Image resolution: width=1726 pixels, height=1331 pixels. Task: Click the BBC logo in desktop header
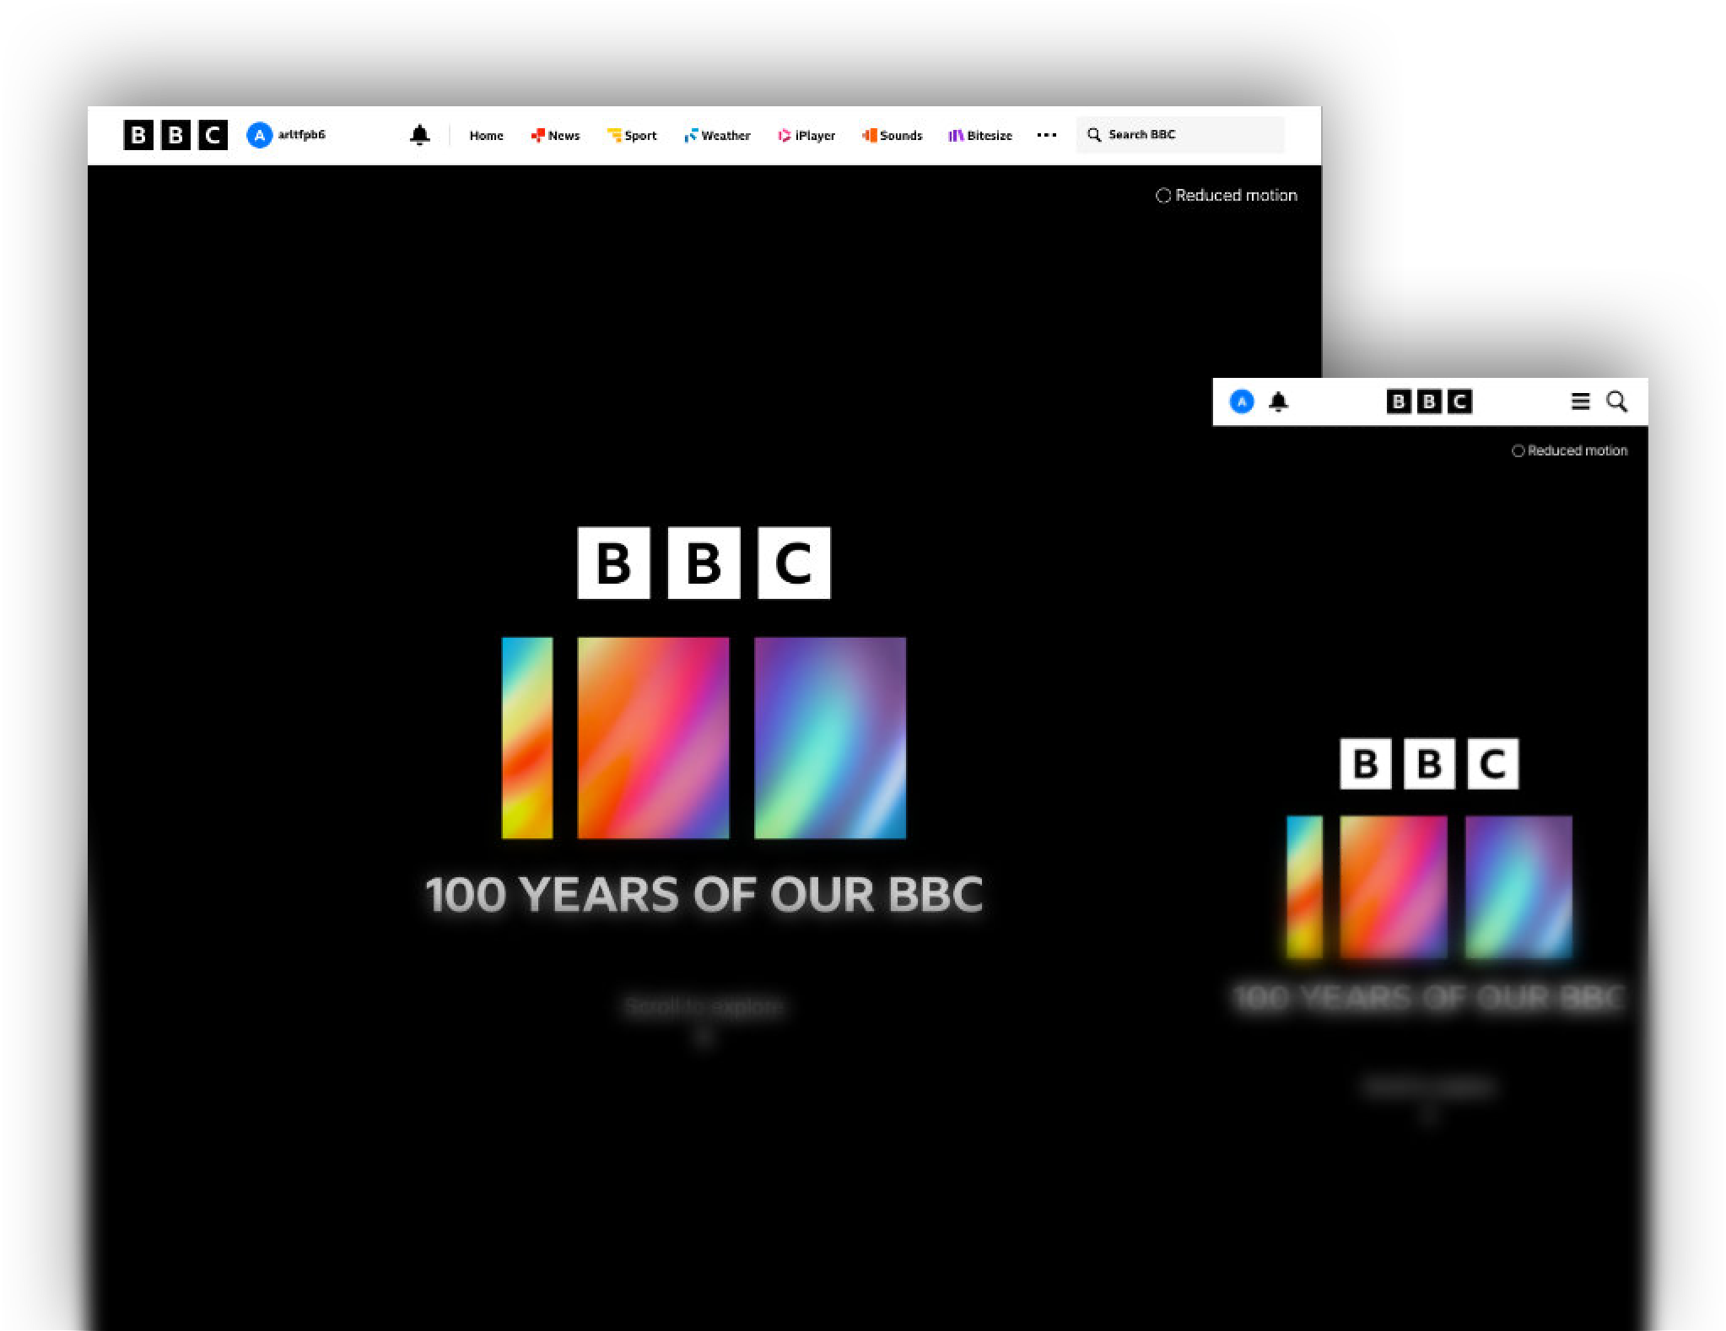click(x=175, y=135)
